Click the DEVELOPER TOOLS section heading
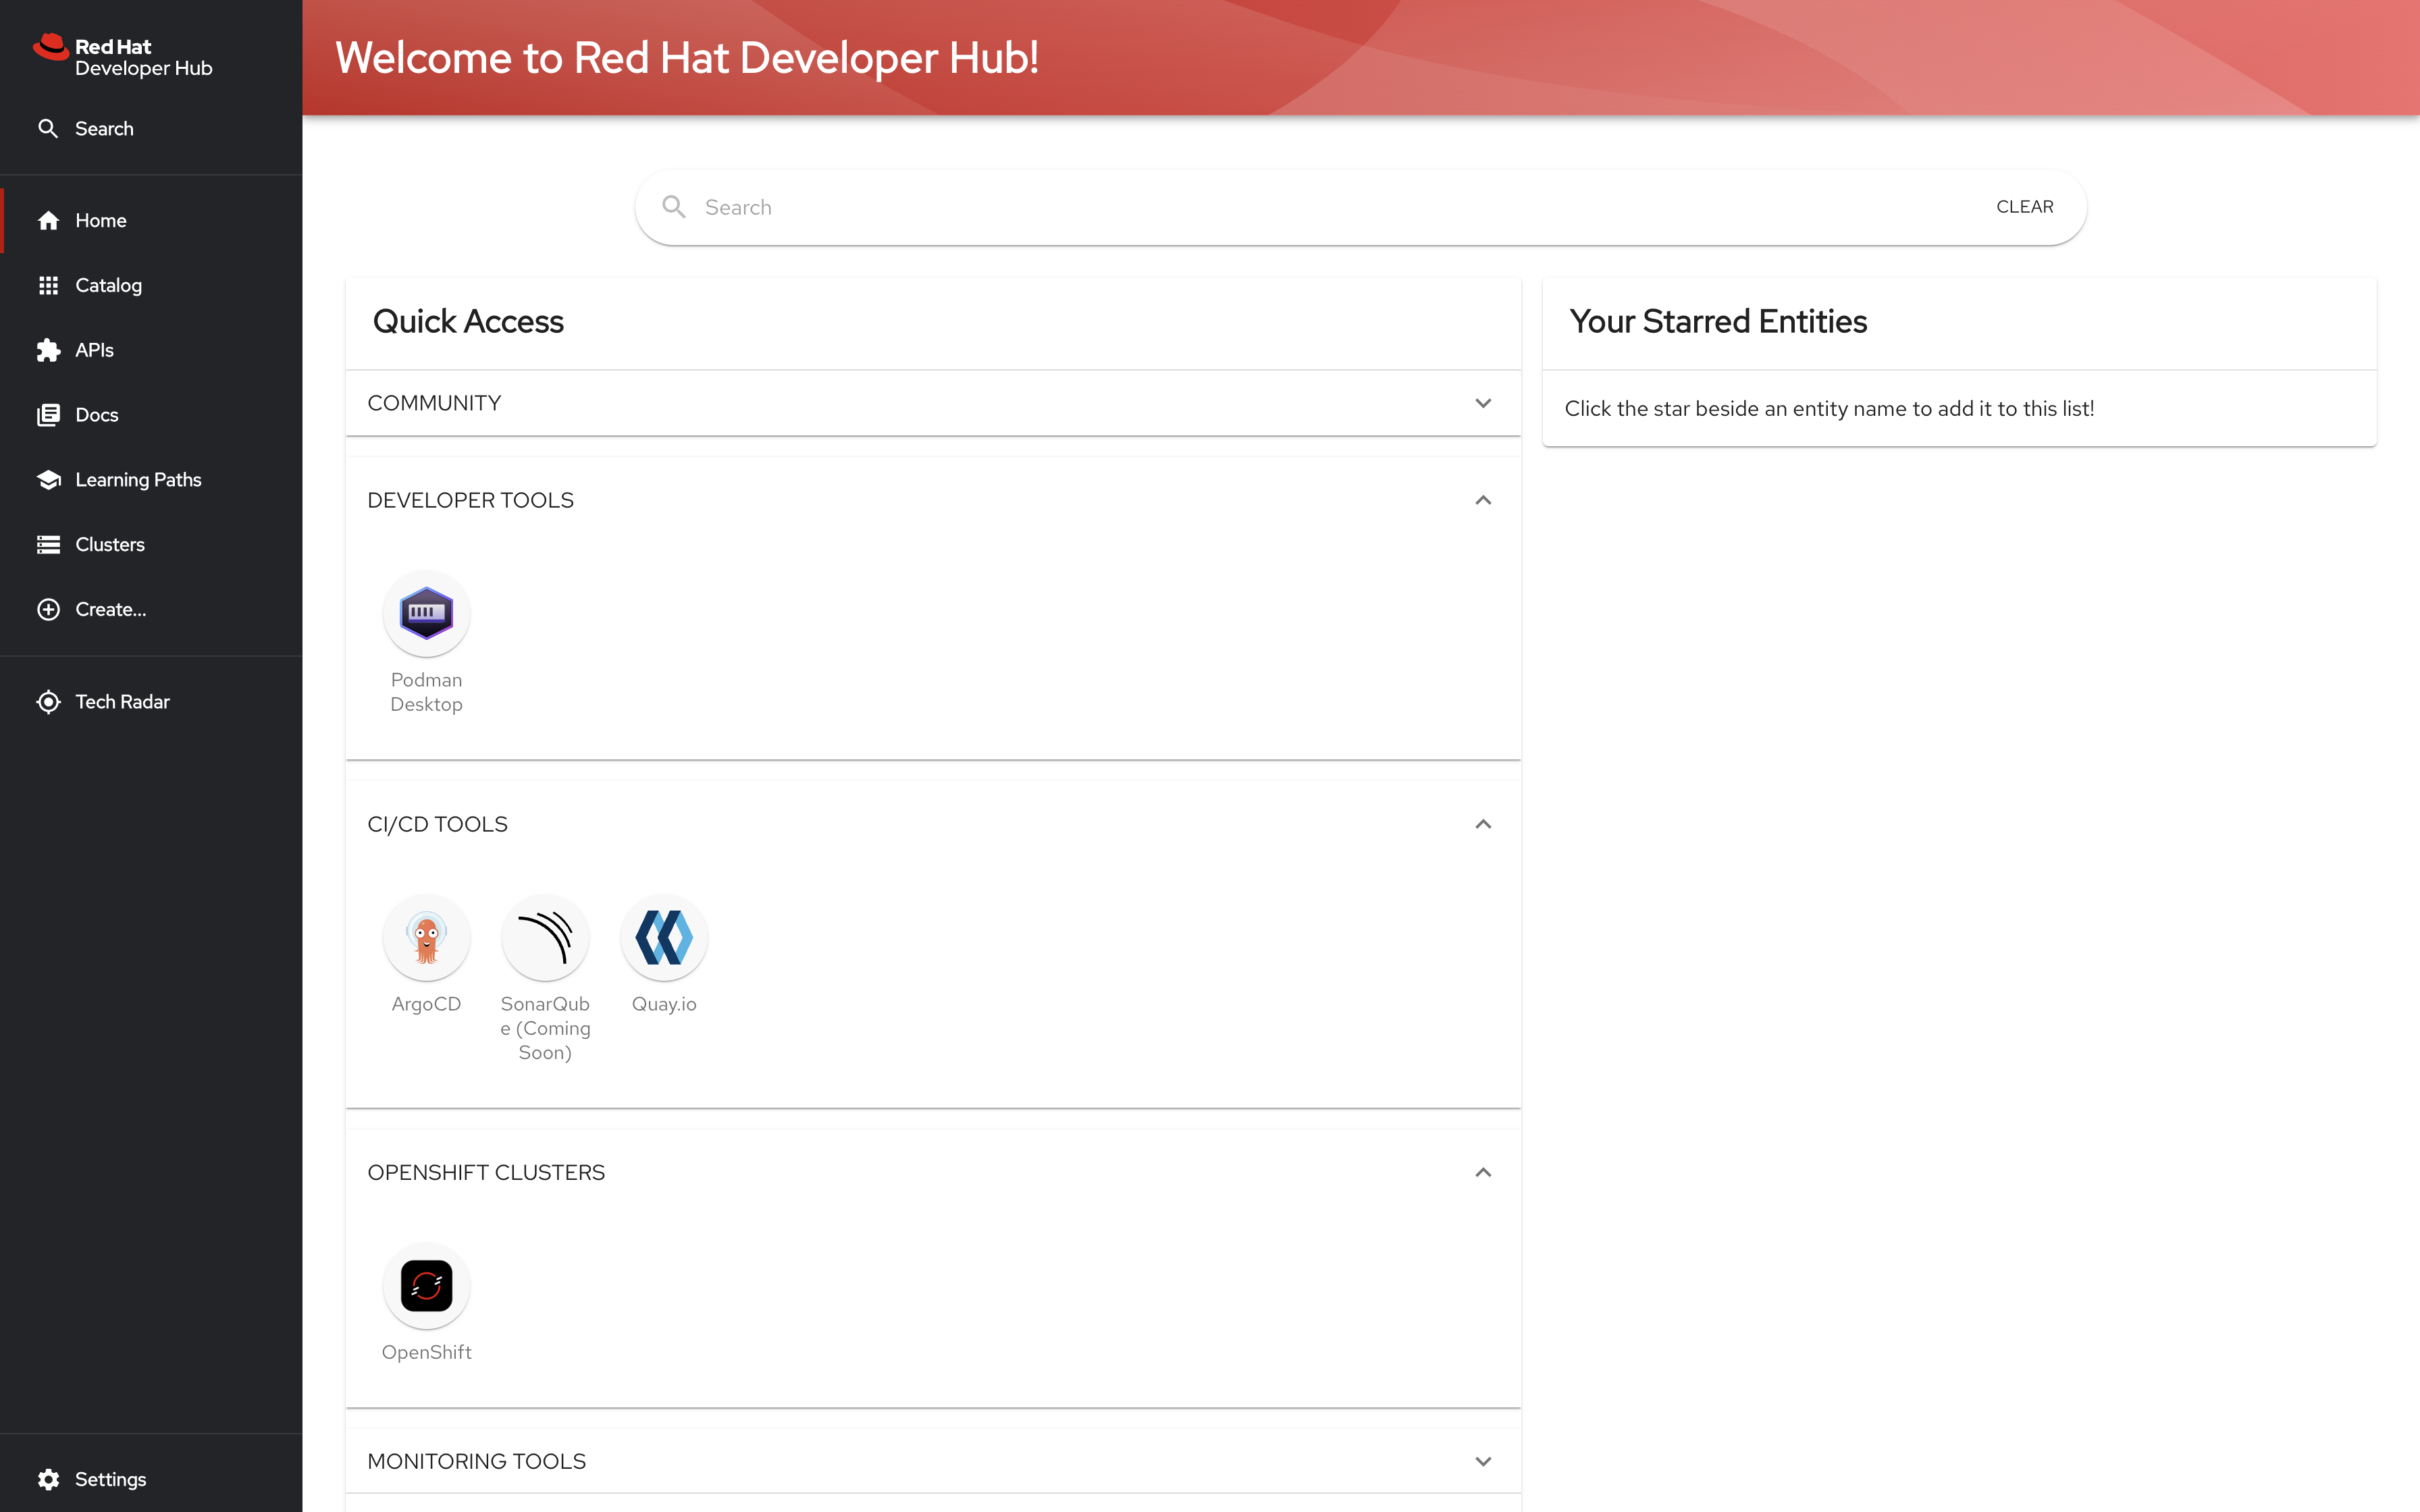The height and width of the screenshot is (1512, 2420). pyautogui.click(x=470, y=500)
